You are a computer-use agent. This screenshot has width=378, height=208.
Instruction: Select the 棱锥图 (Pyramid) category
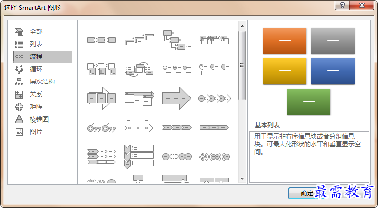(42, 119)
